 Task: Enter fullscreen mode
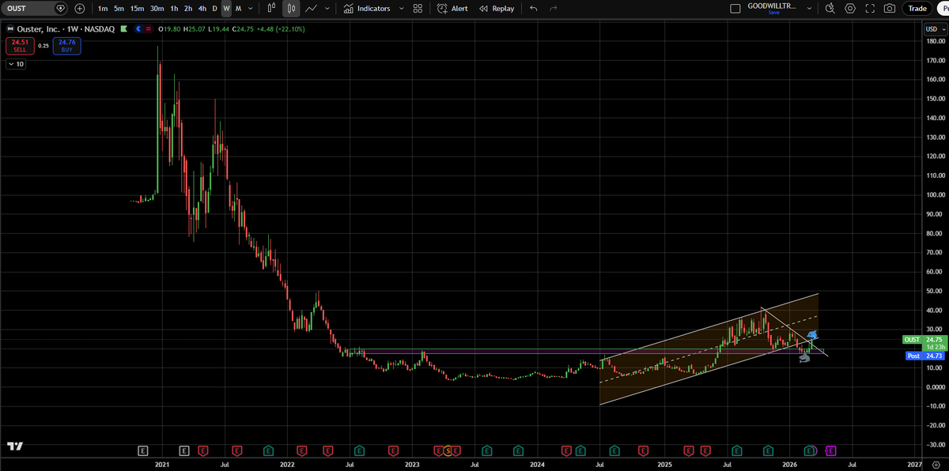(870, 9)
